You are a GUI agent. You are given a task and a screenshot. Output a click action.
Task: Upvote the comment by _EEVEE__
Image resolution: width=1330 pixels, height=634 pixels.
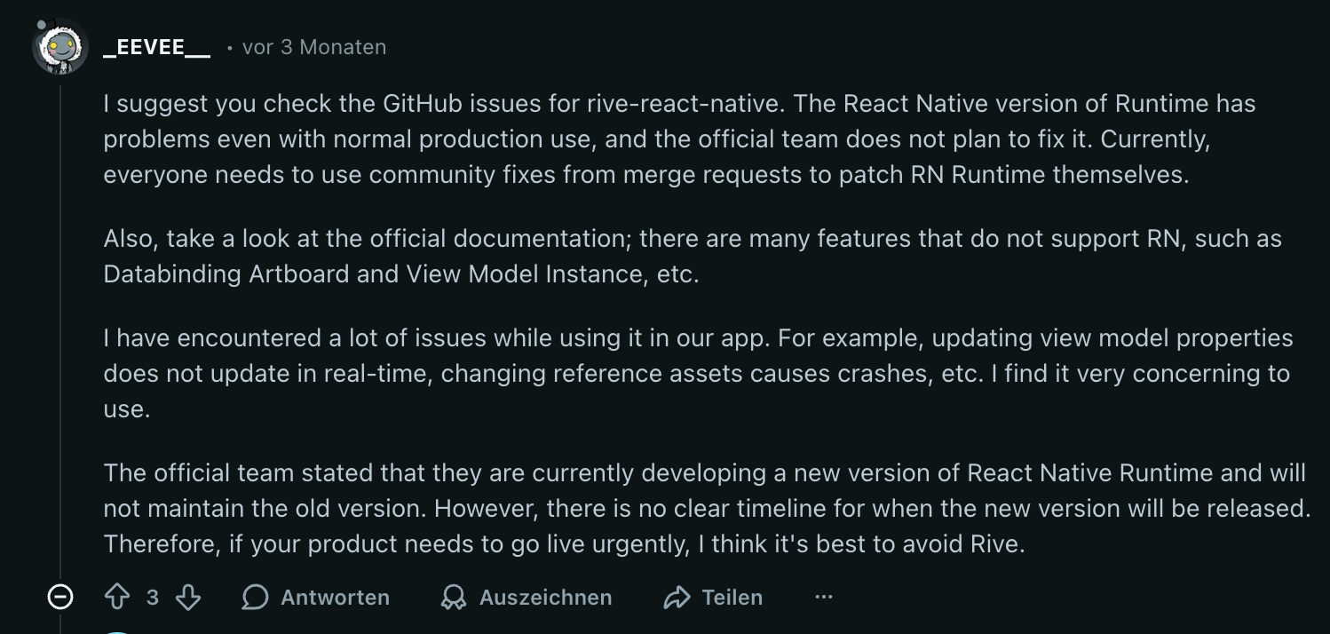(117, 598)
